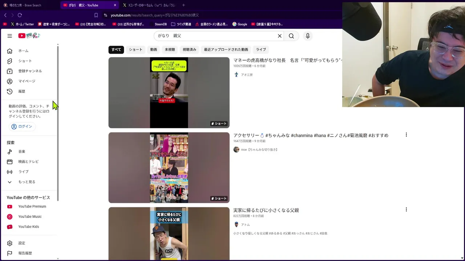The image size is (465, 261).
Task: Click the ログイン button
Action: point(22,127)
